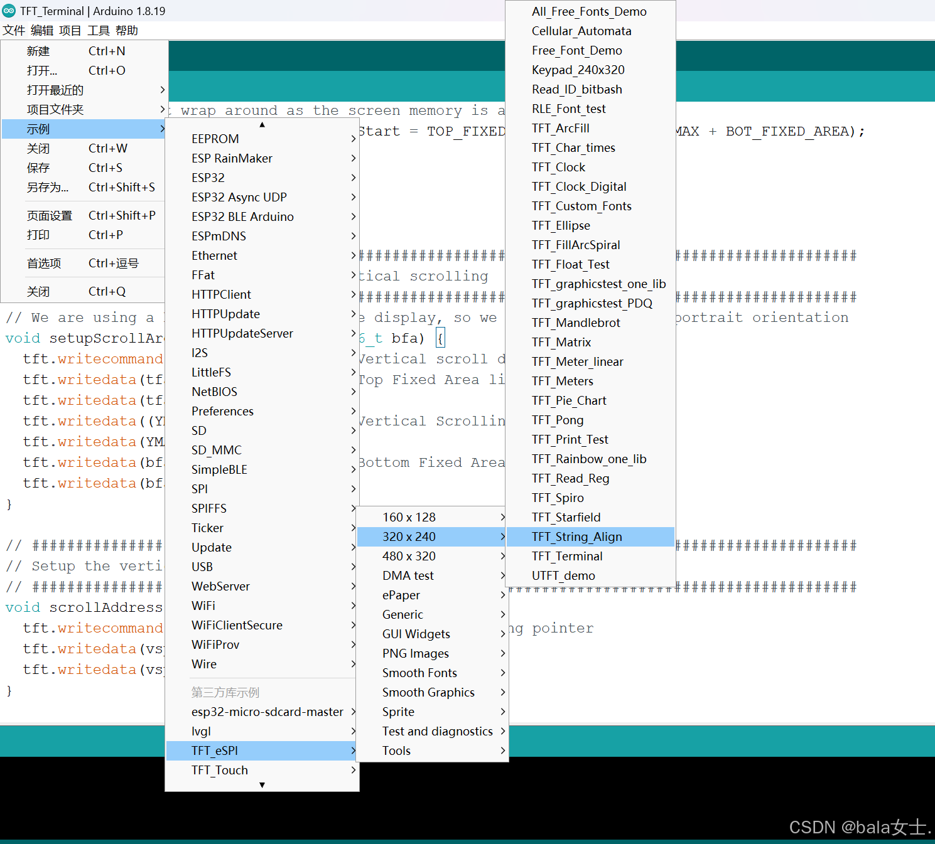
Task: Load the TFT_Mandlebrot example
Action: click(x=590, y=323)
